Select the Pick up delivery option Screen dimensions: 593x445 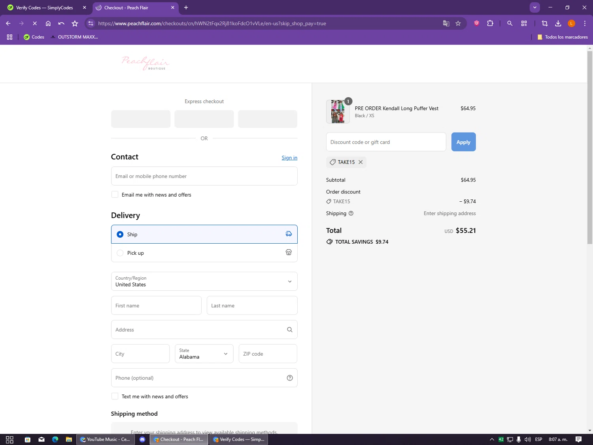click(x=204, y=253)
